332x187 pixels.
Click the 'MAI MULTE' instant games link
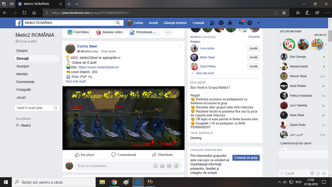pos(320,35)
